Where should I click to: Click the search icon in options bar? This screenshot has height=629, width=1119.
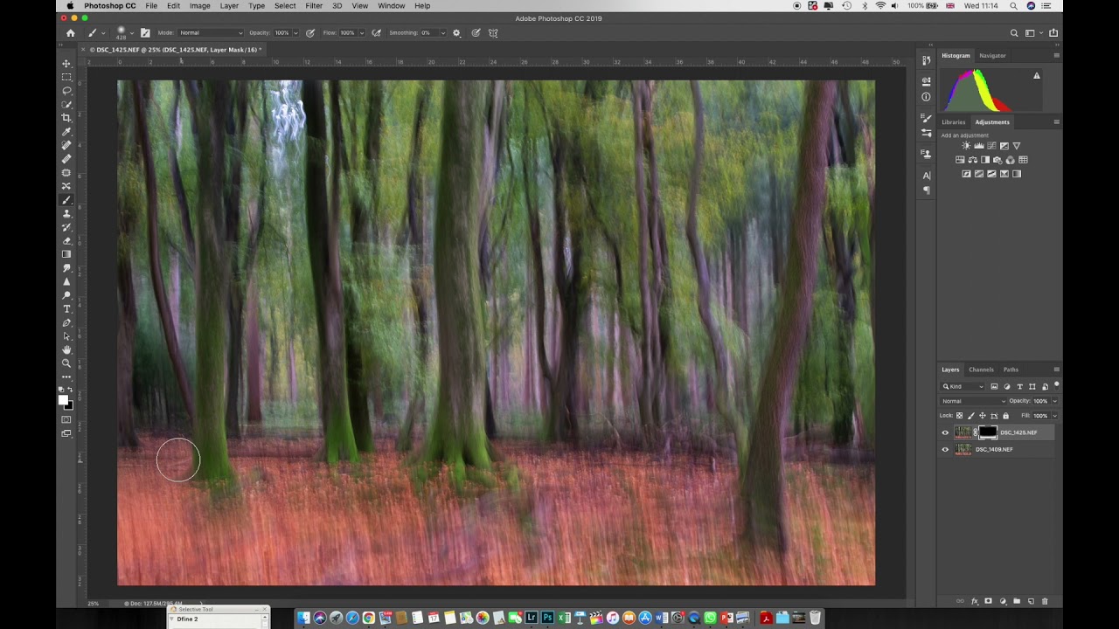pyautogui.click(x=1014, y=33)
